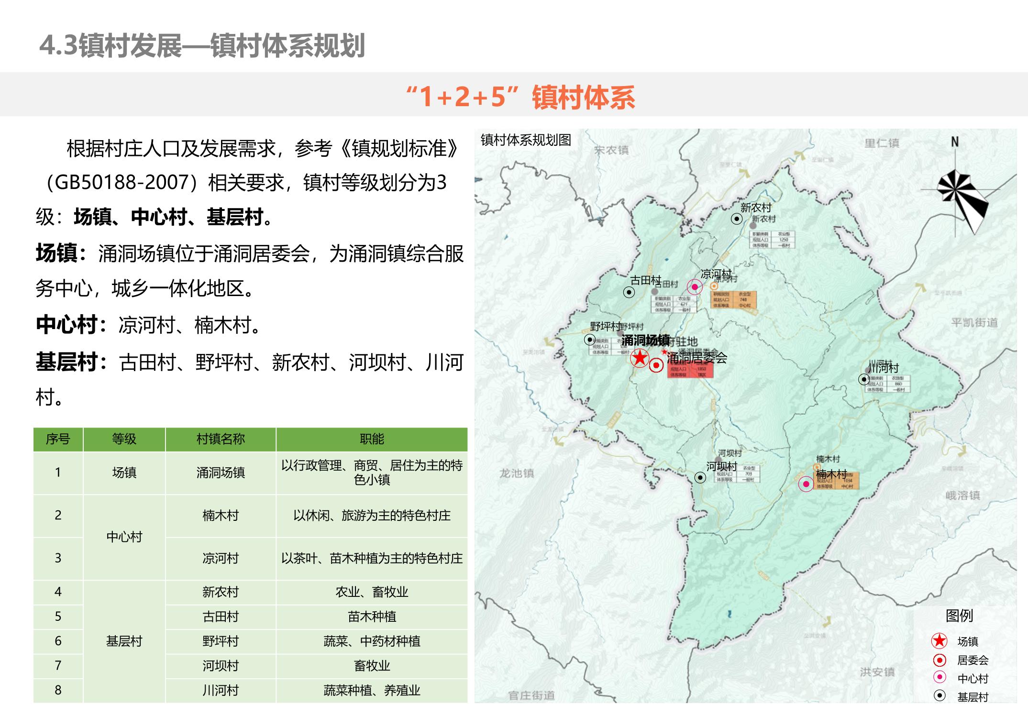
Task: Click the 场镇 star icon in legend
Action: point(940,641)
